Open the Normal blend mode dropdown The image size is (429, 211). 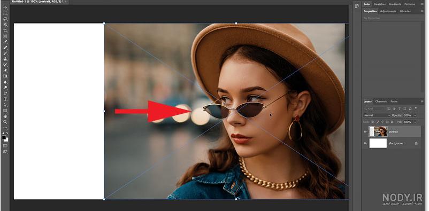point(377,115)
